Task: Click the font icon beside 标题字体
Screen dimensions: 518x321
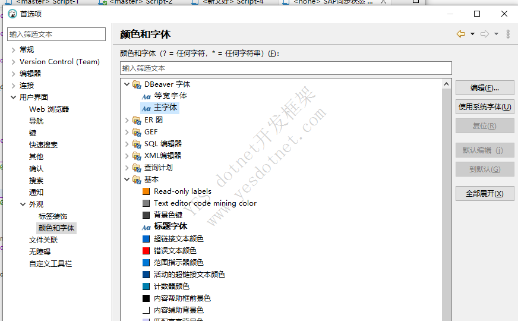Action: [146, 228]
